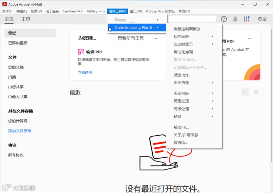Select 最近 in the sidebar

click(30, 33)
